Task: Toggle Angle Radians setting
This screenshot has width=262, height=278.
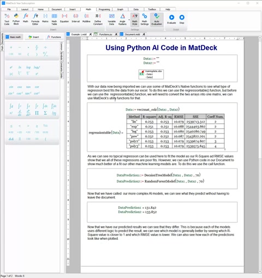Action: [x=123, y=19]
